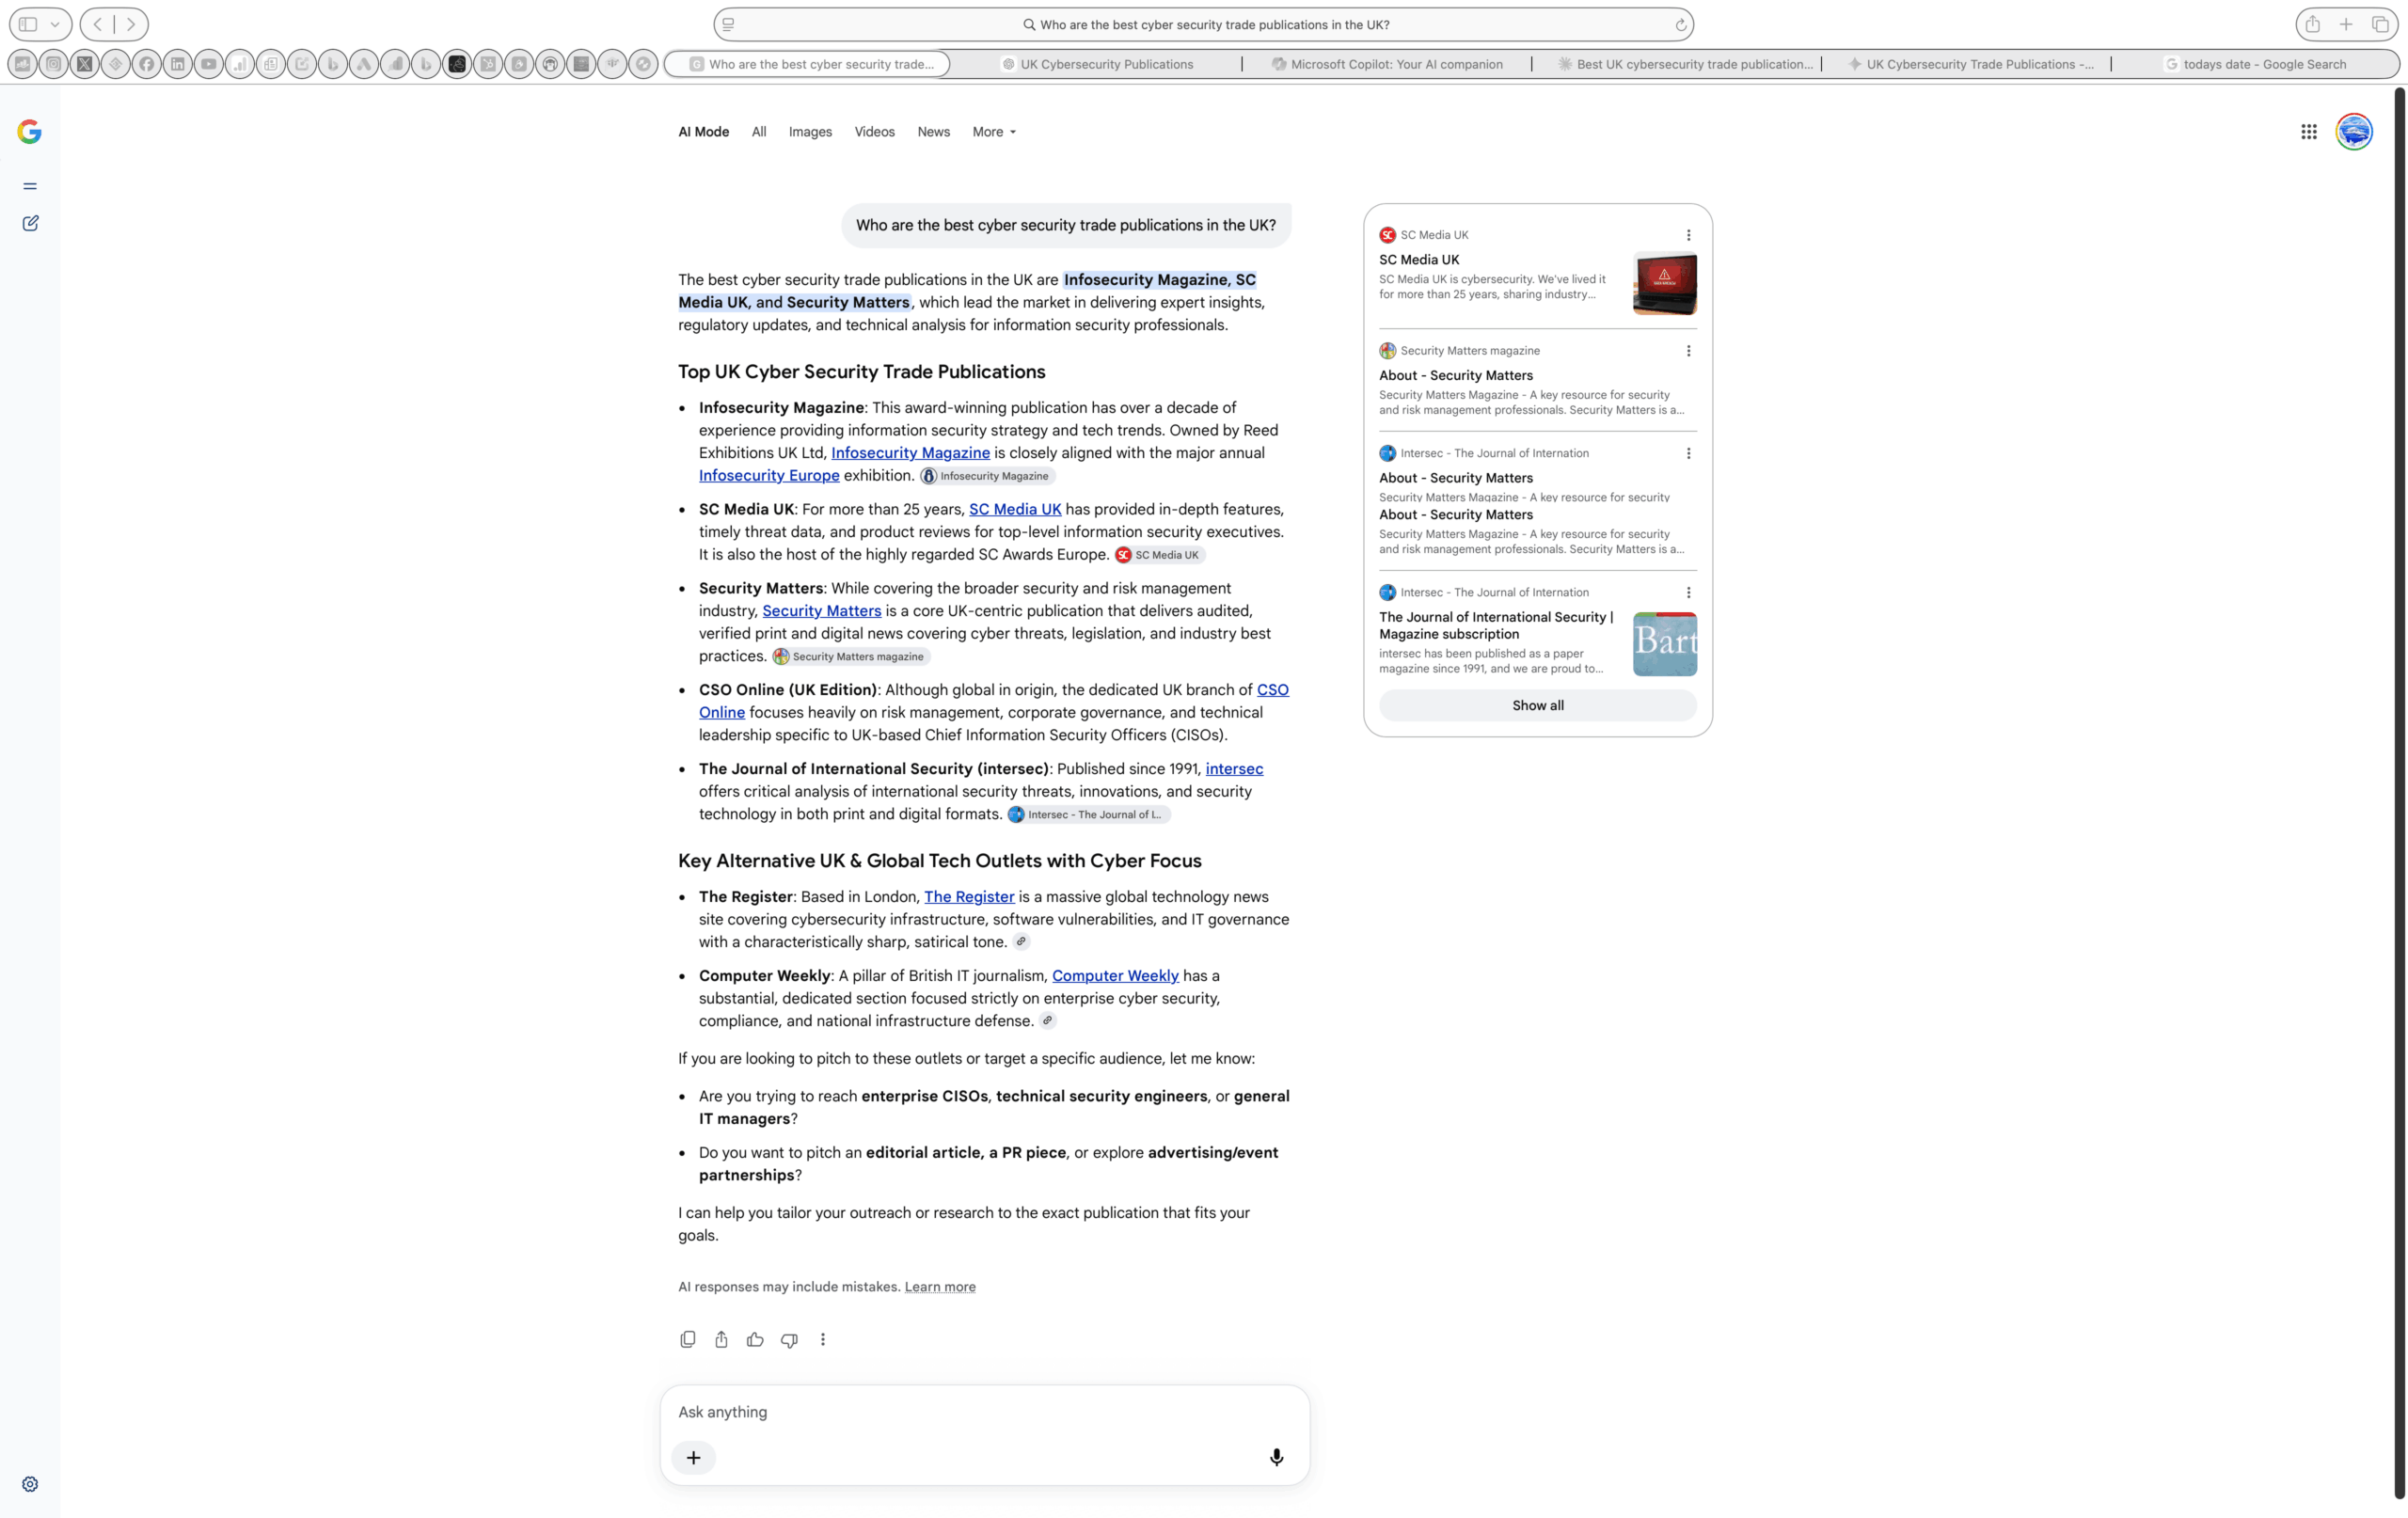
Task: Open the browser share sheet icon
Action: (x=2312, y=24)
